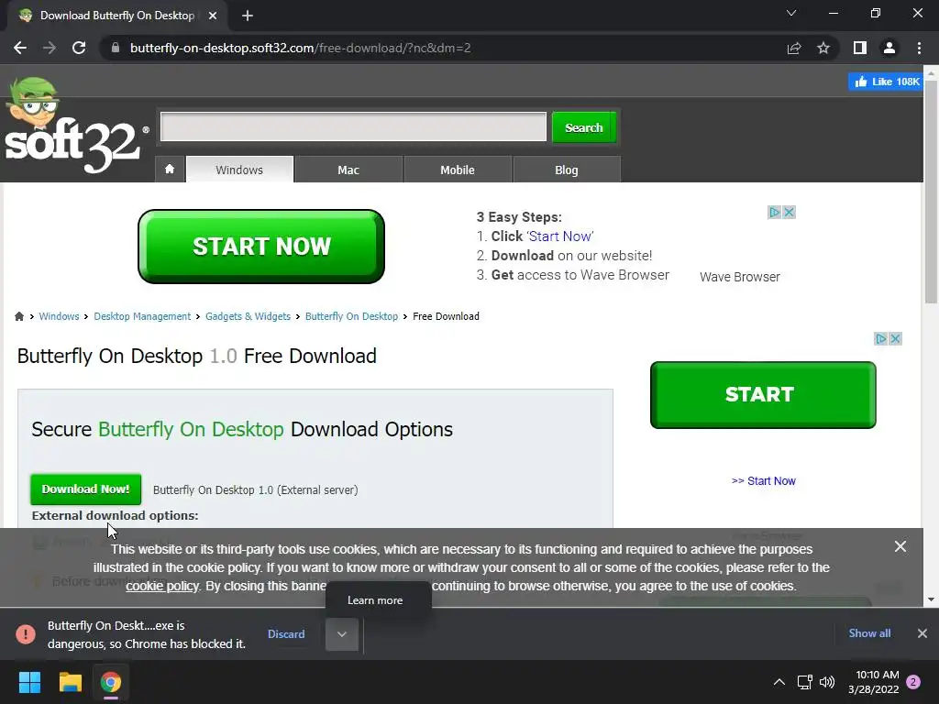The width and height of the screenshot is (939, 704).
Task: Open the Windows breadcrumb link
Action: pos(59,316)
